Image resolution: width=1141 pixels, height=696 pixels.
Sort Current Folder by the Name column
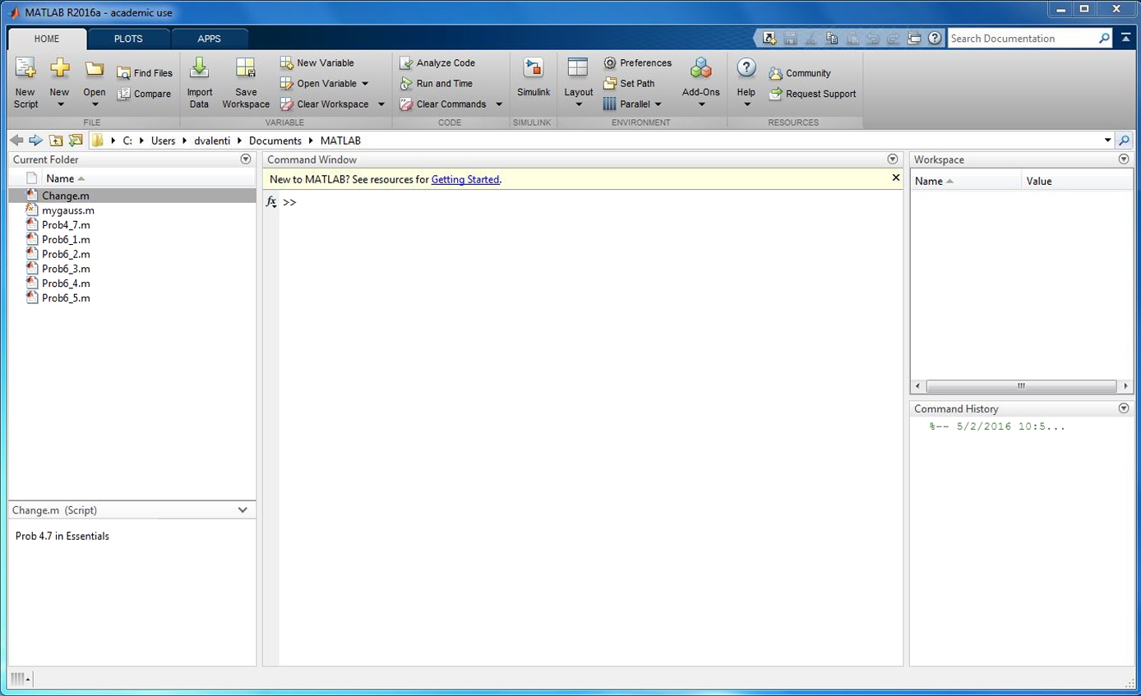click(x=66, y=178)
